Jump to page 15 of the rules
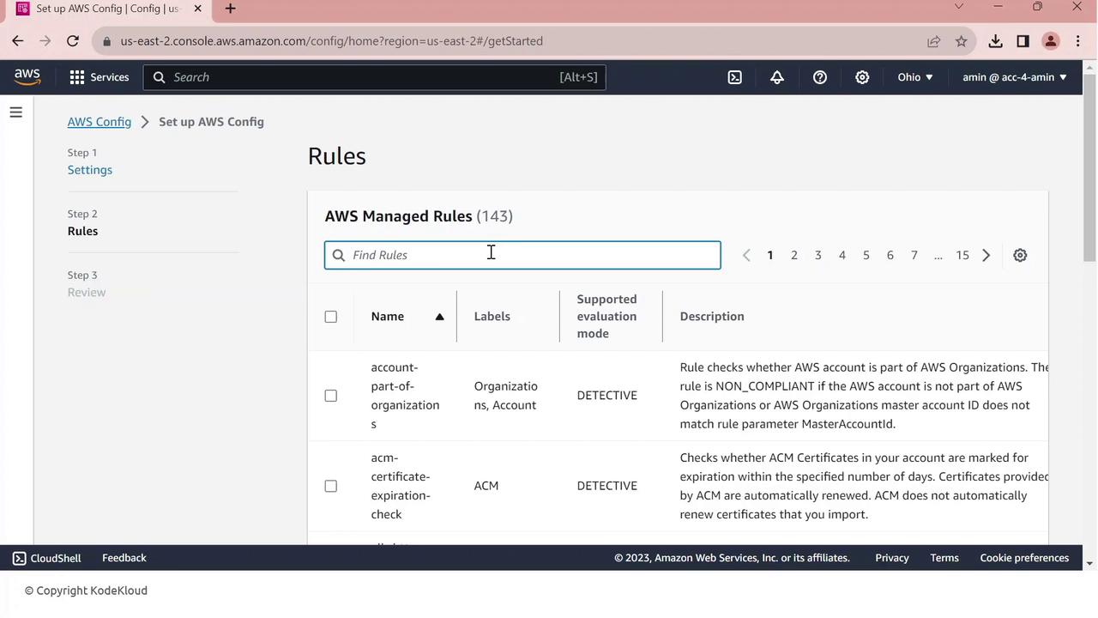 pyautogui.click(x=962, y=255)
